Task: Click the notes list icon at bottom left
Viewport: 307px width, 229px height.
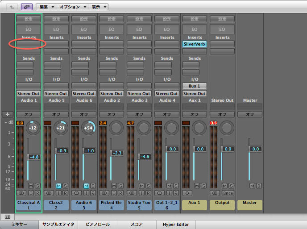Action: pyautogui.click(x=8, y=217)
